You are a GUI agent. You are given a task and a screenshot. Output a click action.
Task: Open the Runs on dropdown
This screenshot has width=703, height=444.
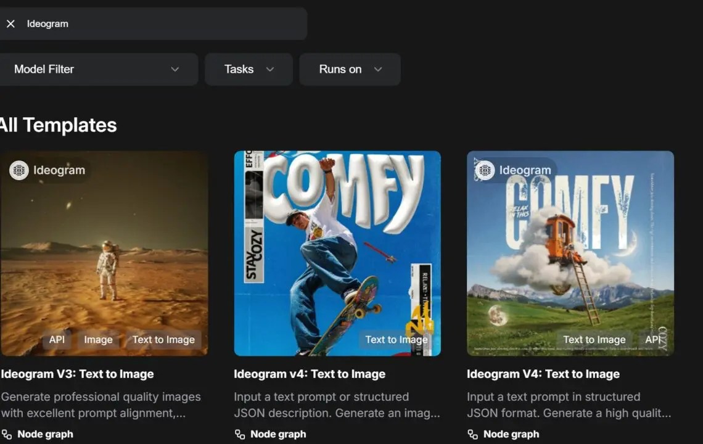[350, 70]
